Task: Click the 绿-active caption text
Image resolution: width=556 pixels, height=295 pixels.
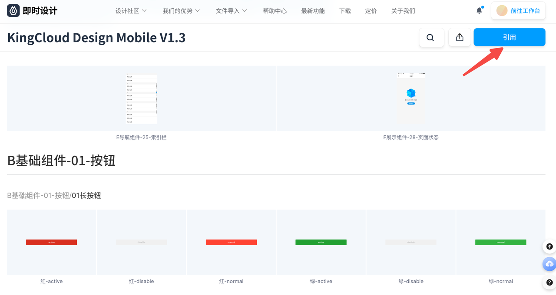Action: coord(321,281)
